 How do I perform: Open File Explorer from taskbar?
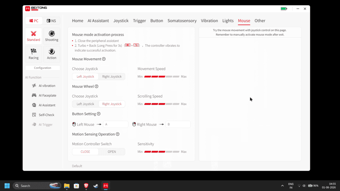coord(66,186)
